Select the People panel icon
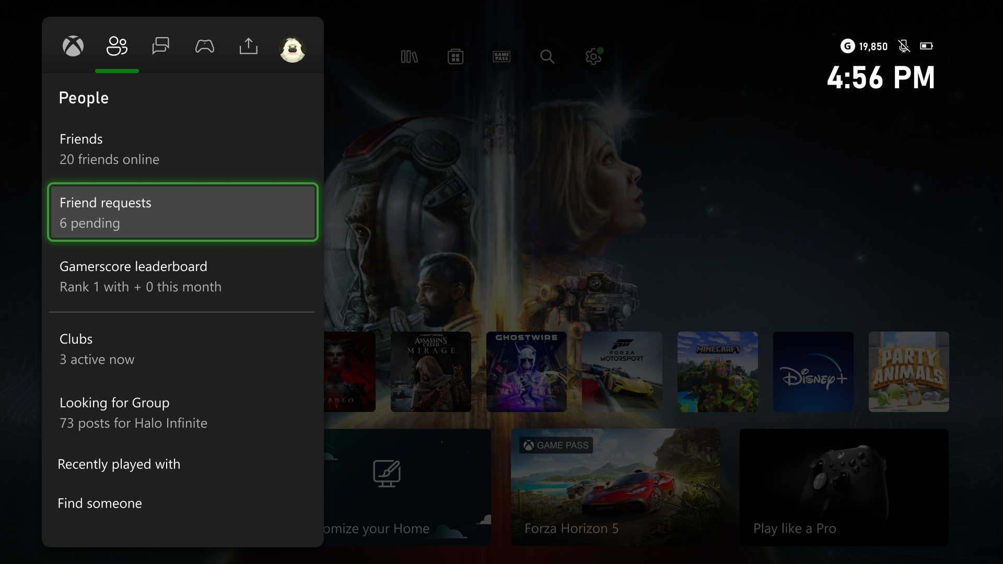This screenshot has width=1003, height=564. pyautogui.click(x=116, y=46)
